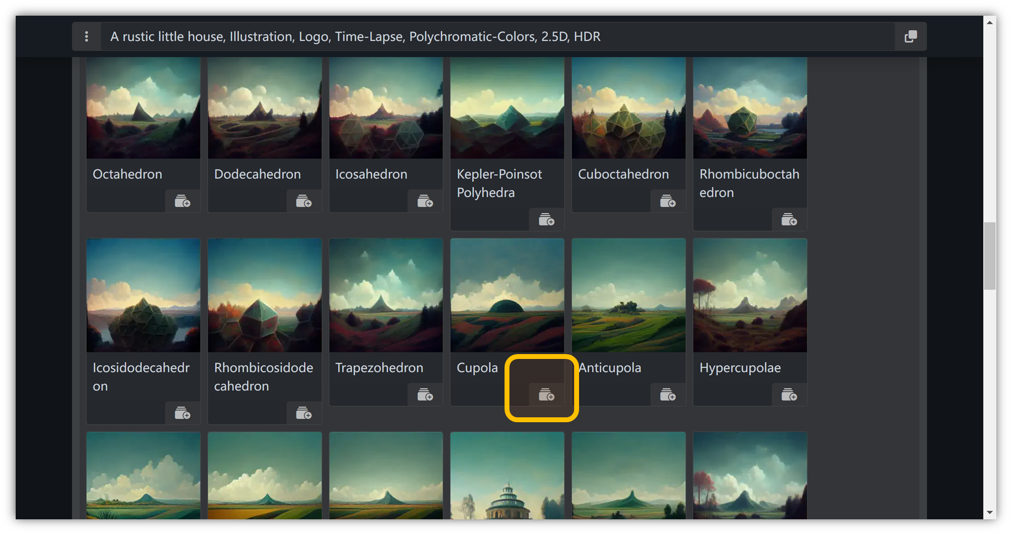Select the Icosidodecahedron preview image
1012x535 pixels.
pos(143,295)
